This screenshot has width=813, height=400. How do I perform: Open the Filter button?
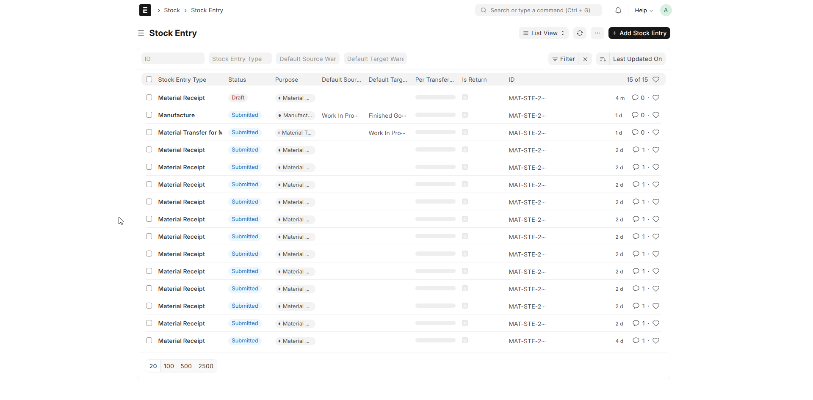[563, 59]
